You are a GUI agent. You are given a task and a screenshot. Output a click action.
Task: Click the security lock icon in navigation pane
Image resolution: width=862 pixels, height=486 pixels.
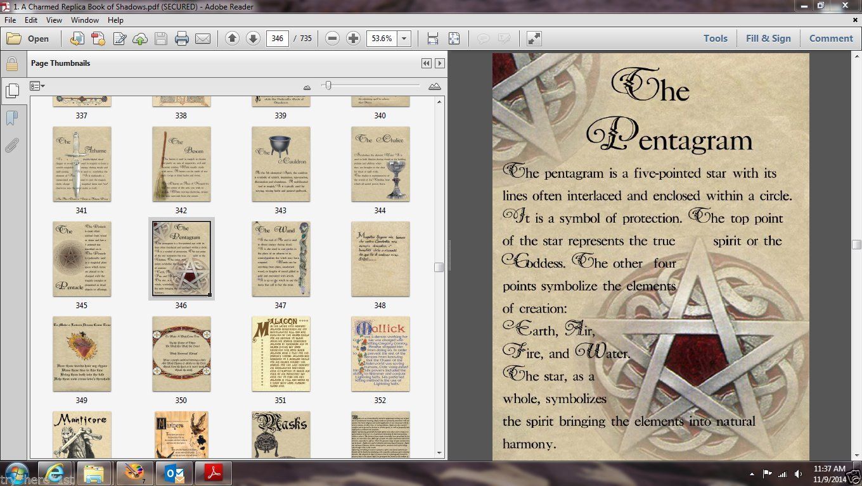[11, 64]
